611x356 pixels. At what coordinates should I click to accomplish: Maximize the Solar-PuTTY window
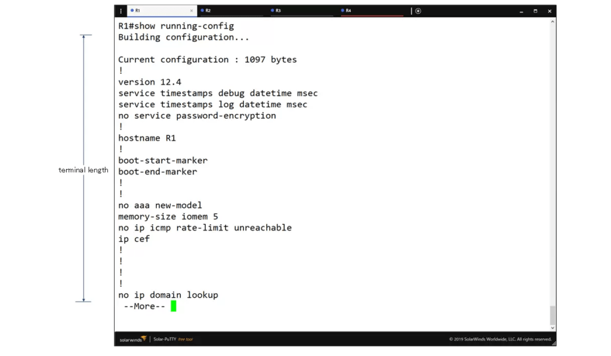pos(535,11)
